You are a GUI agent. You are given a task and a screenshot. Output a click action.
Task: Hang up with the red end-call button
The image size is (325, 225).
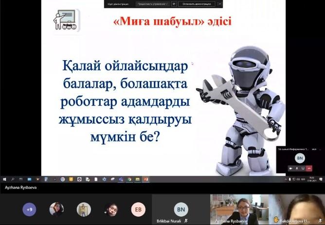pyautogui.click(x=309, y=167)
